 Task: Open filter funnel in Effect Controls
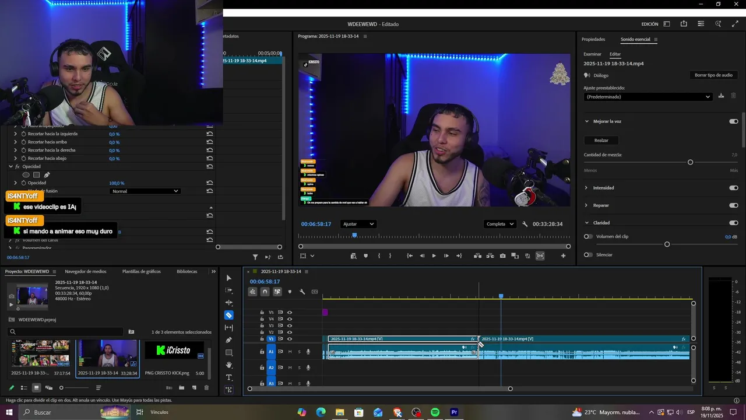click(x=255, y=257)
